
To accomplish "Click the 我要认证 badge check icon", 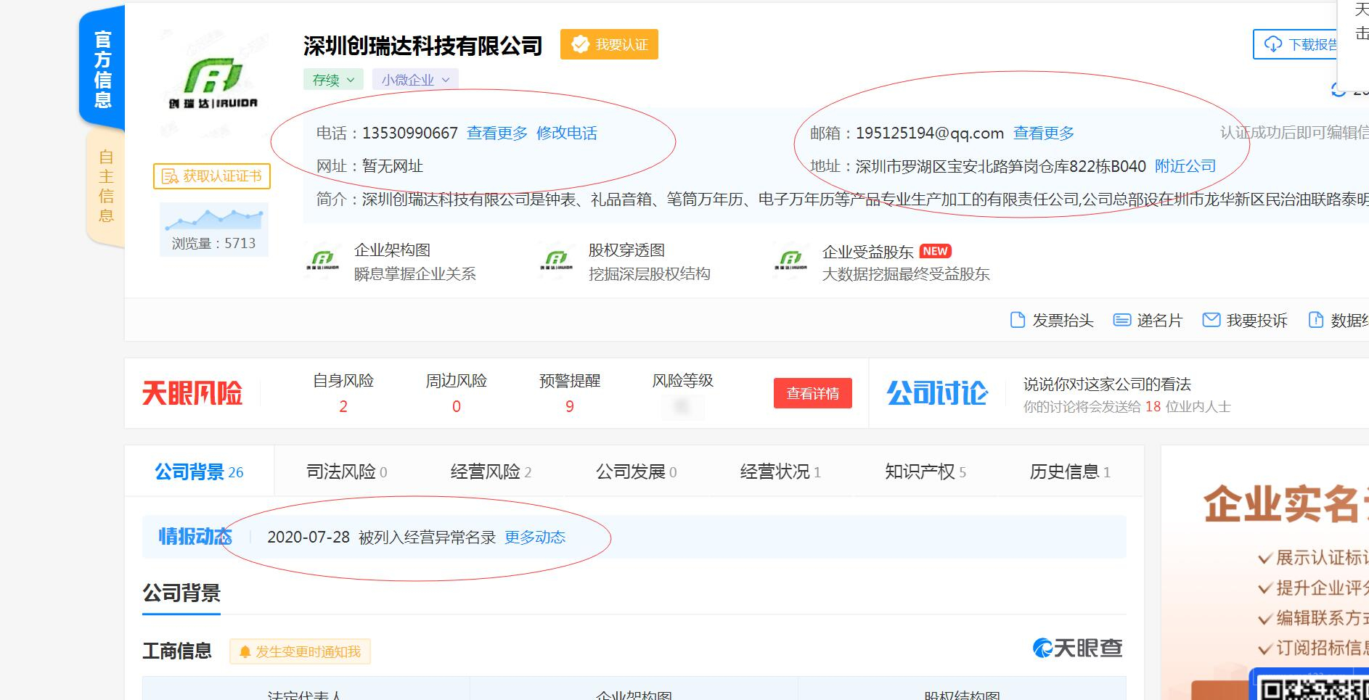I will (580, 44).
